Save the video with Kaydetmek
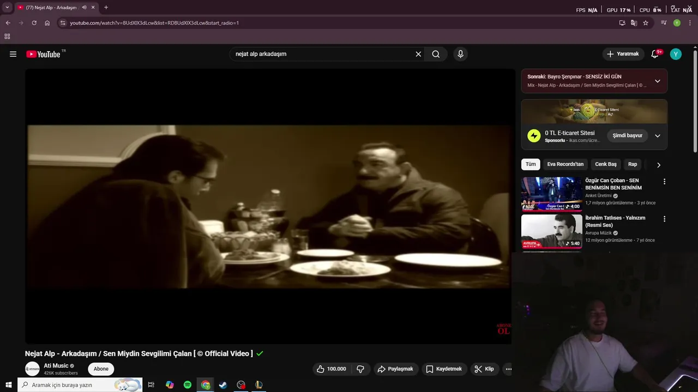The image size is (698, 392). pyautogui.click(x=444, y=369)
